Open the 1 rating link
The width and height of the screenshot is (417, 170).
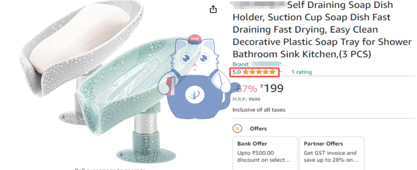click(302, 72)
